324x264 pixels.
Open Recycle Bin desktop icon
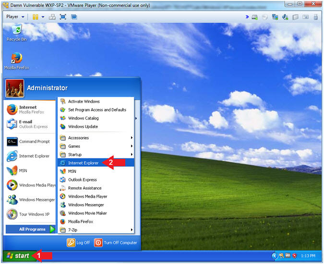tap(17, 33)
